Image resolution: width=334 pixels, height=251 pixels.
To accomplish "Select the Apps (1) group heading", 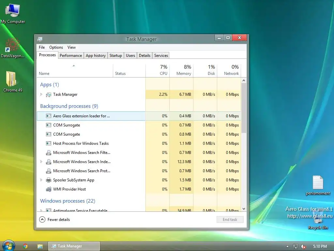I will coord(50,85).
